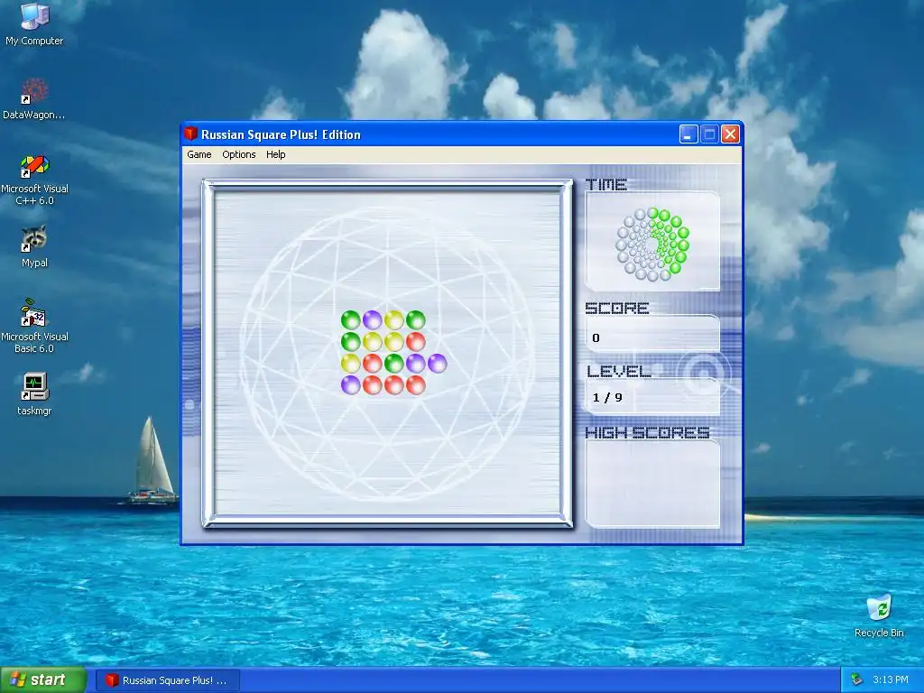Click the green ball at the top-right corner of the cluster
This screenshot has width=924, height=693.
click(415, 320)
